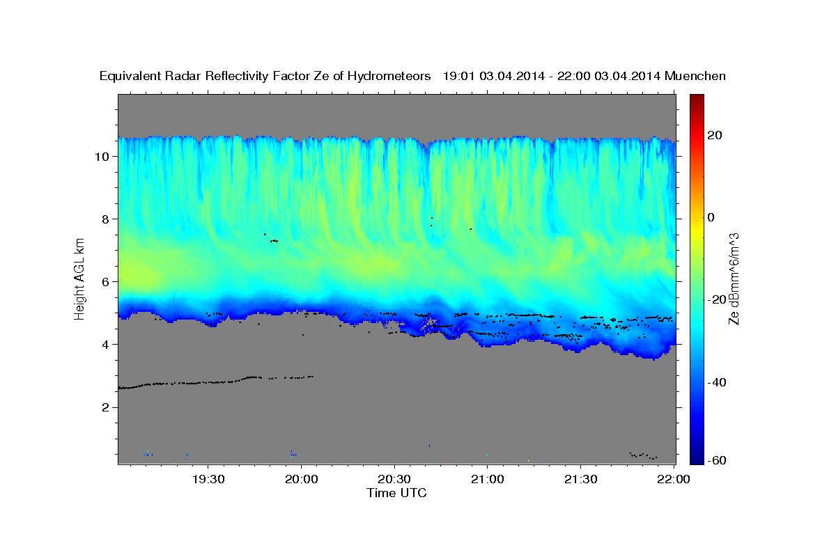Select the 'Time UTC' axis label
This screenshot has height=557, width=836.
click(x=396, y=493)
